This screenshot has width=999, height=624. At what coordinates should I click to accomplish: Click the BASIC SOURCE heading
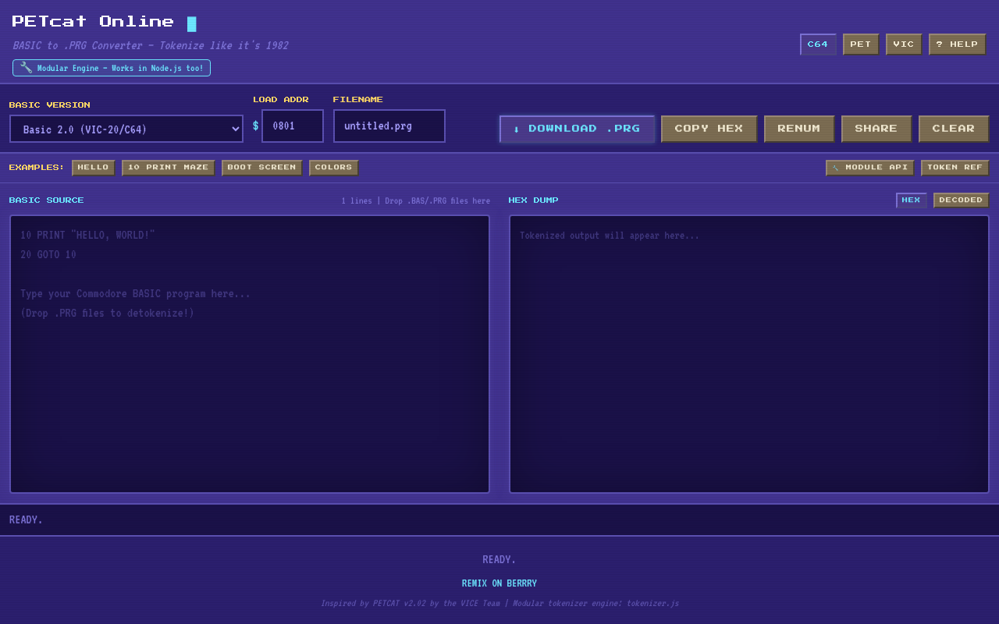pyautogui.click(x=46, y=200)
